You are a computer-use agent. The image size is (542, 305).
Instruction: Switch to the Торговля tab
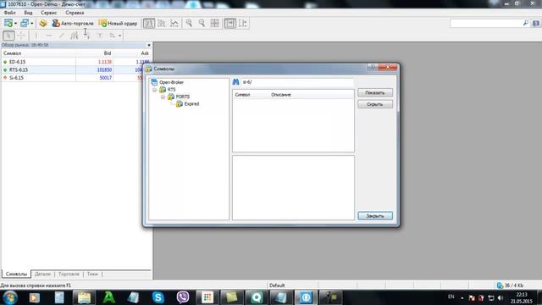69,274
